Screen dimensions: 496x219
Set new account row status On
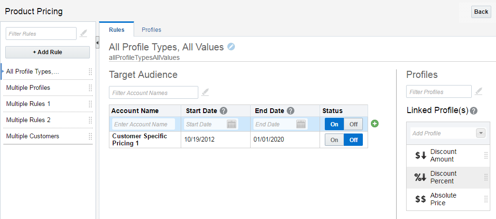(x=334, y=124)
